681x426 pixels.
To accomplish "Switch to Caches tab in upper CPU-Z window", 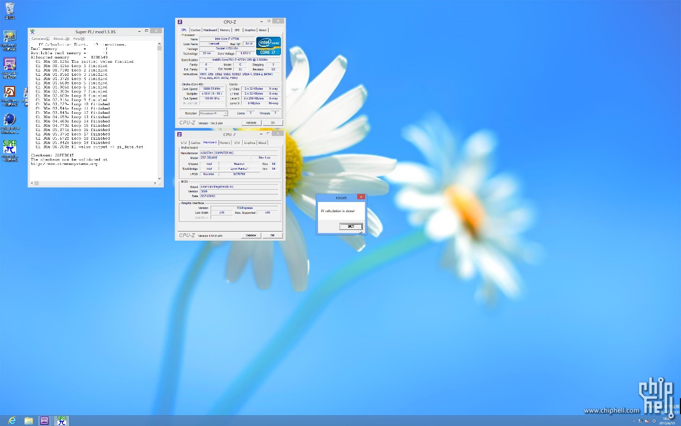I will [x=195, y=30].
